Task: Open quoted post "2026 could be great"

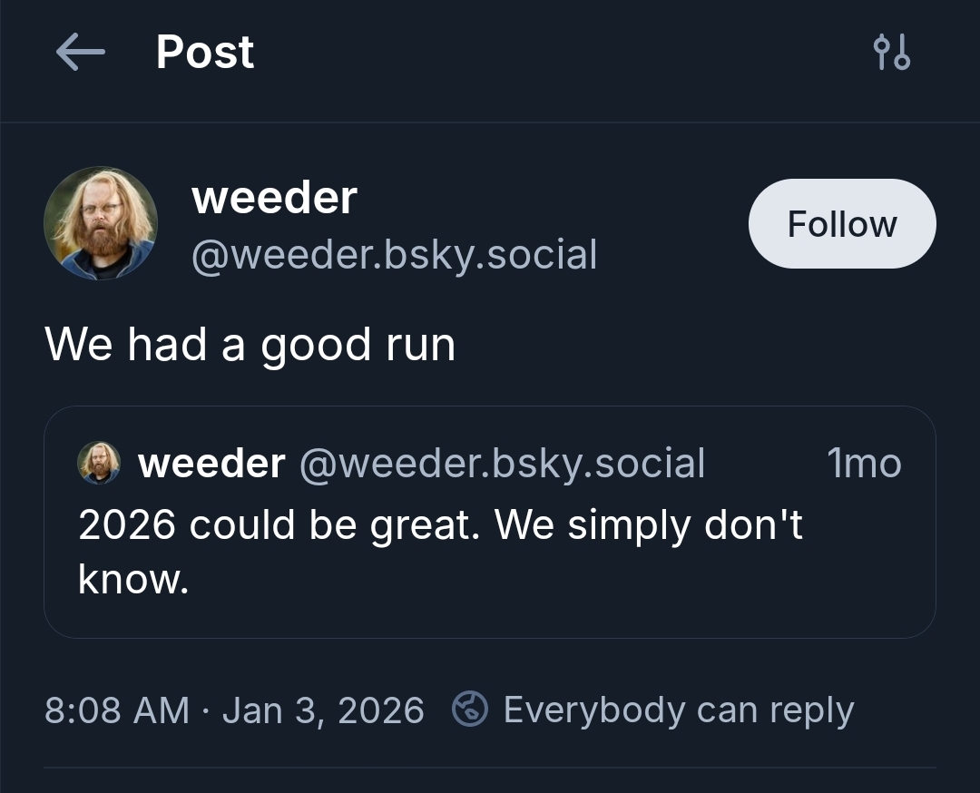Action: (277, 525)
